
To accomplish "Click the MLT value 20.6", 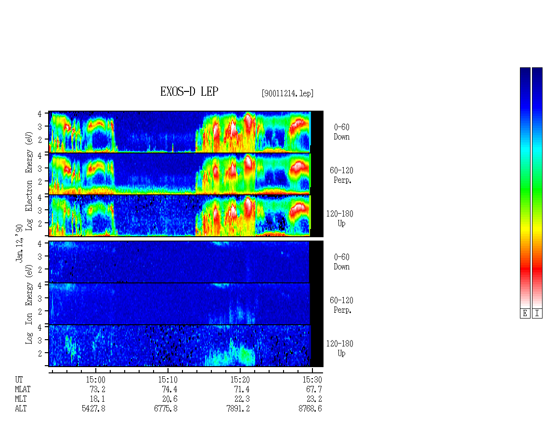I will click(169, 399).
